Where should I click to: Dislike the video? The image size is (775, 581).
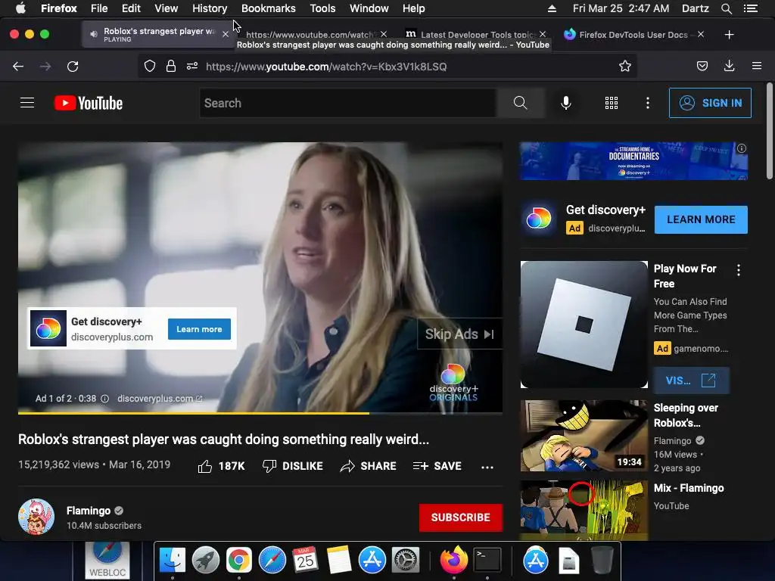[293, 466]
